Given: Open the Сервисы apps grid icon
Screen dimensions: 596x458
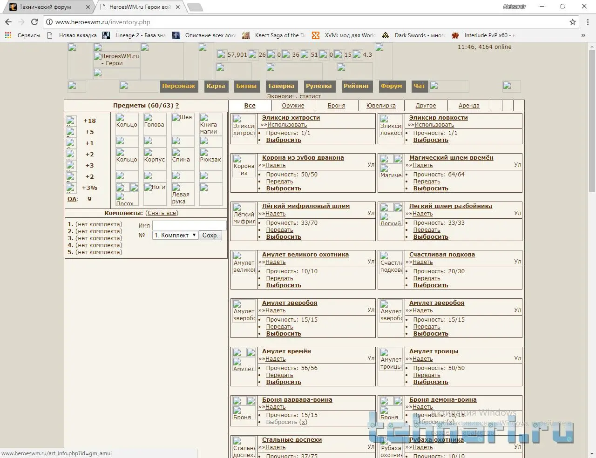Looking at the screenshot, I should (8, 35).
